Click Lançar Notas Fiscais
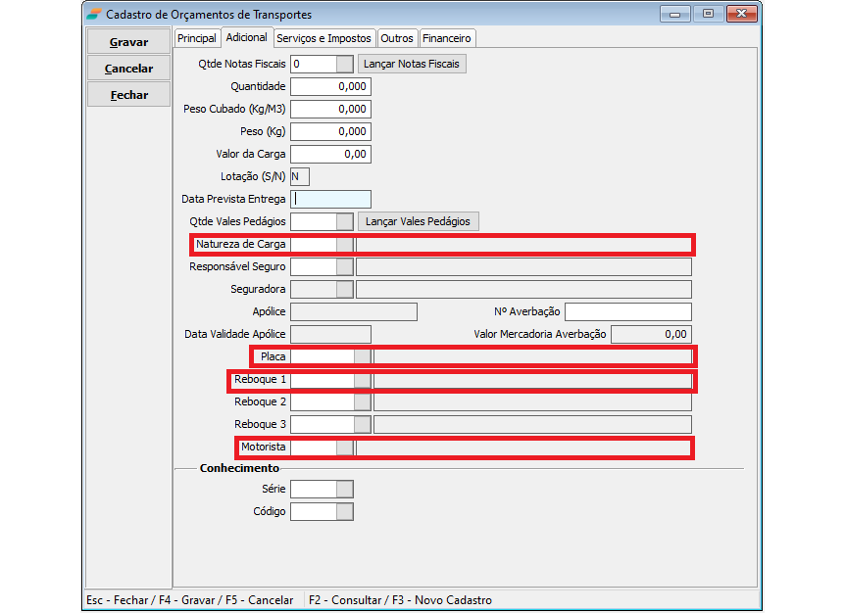The height and width of the screenshot is (613, 845). point(411,64)
